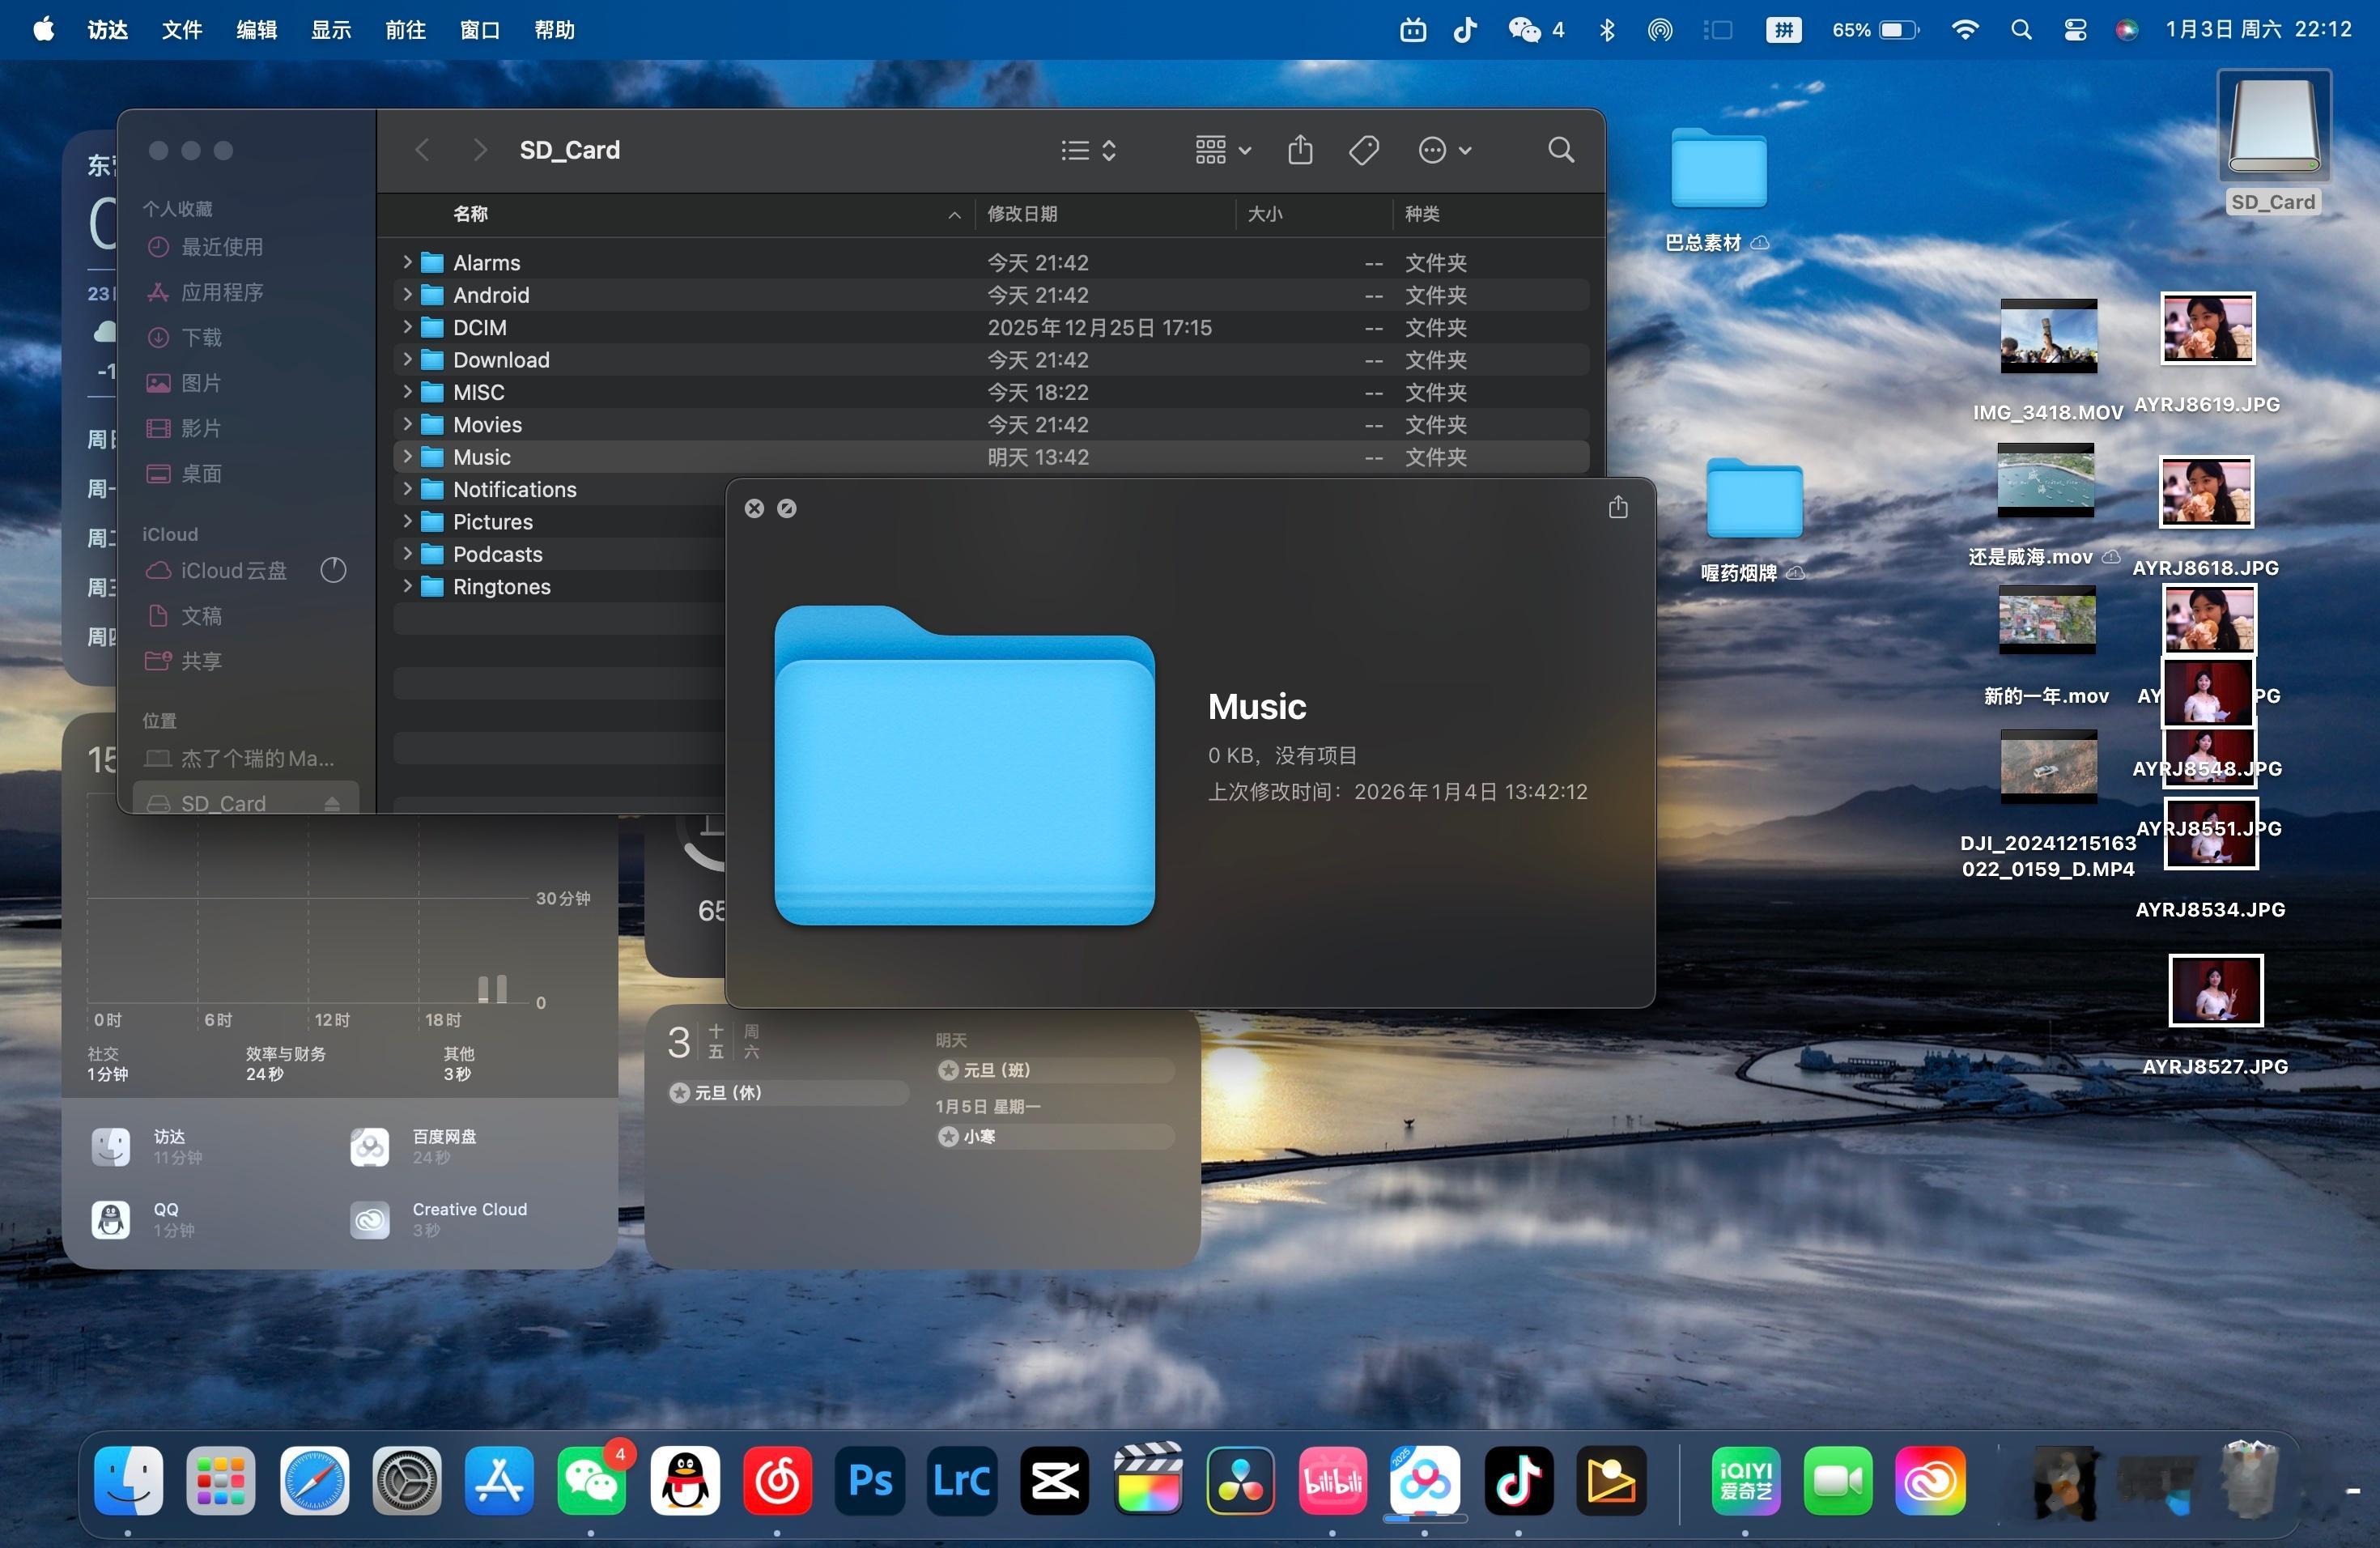This screenshot has width=2380, height=1548.
Task: Eject SD_Card from the sidebar
Action: tap(332, 804)
